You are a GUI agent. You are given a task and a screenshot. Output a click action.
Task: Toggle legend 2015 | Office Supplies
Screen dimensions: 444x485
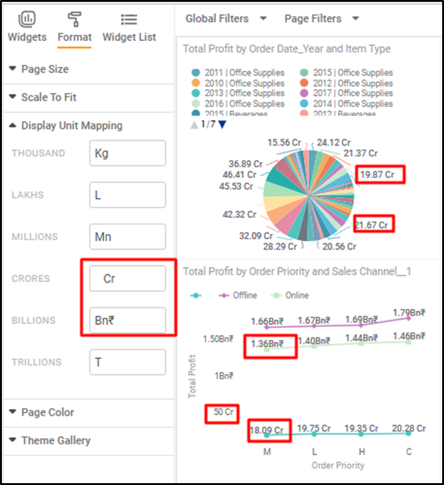coord(346,73)
